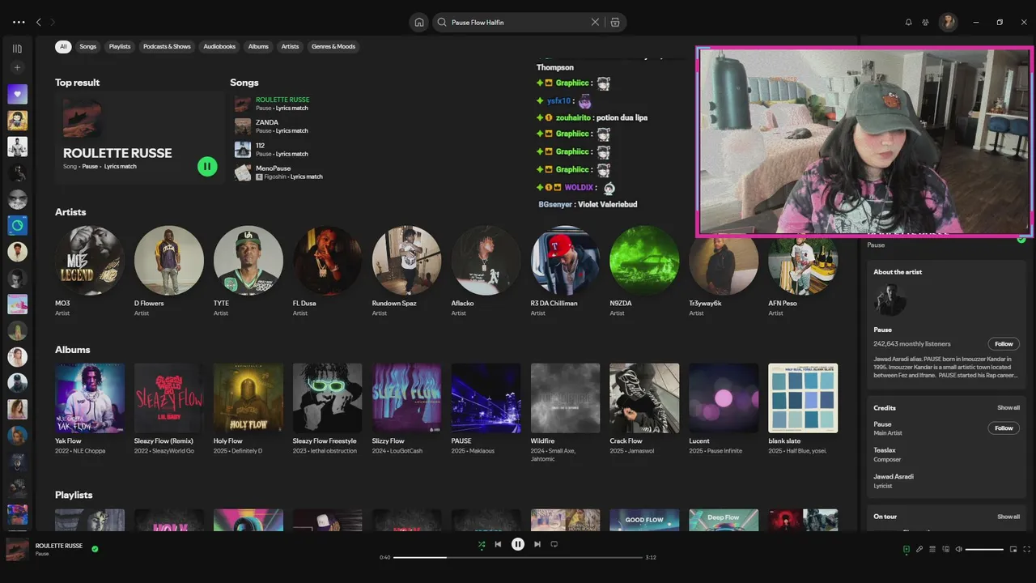
Task: Open artist Rundown Spaz
Action: click(x=407, y=271)
